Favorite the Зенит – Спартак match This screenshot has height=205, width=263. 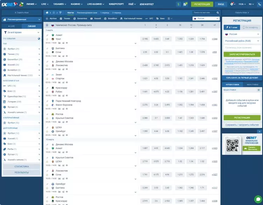[47, 79]
